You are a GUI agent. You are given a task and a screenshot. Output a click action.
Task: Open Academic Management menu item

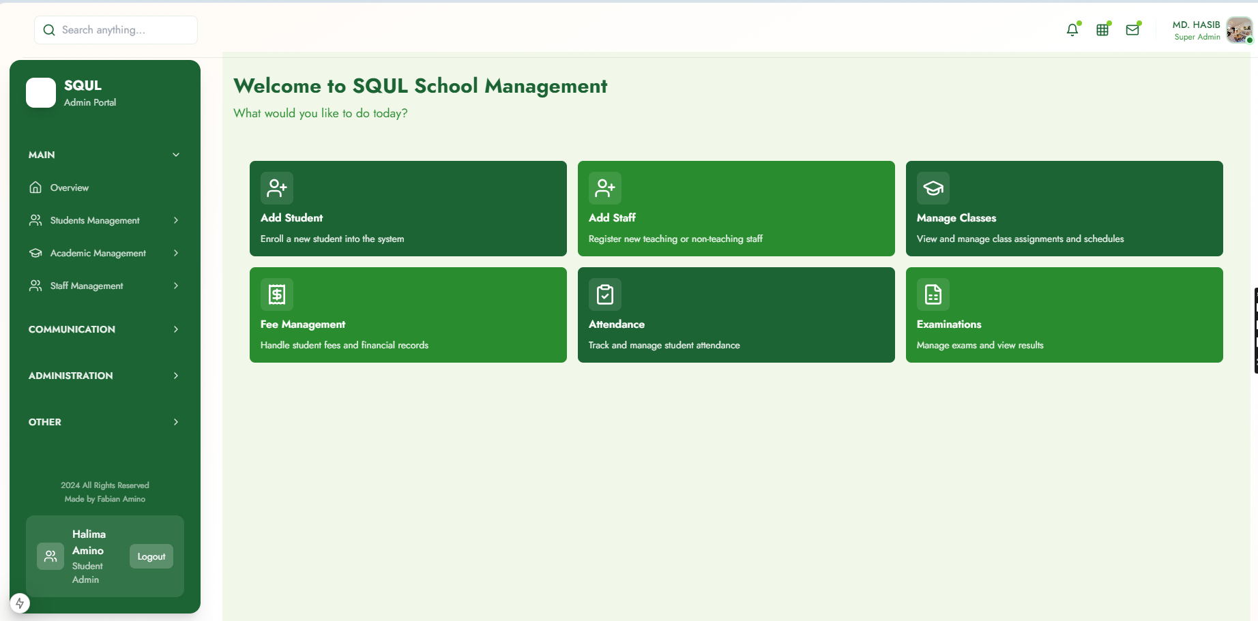pyautogui.click(x=105, y=253)
